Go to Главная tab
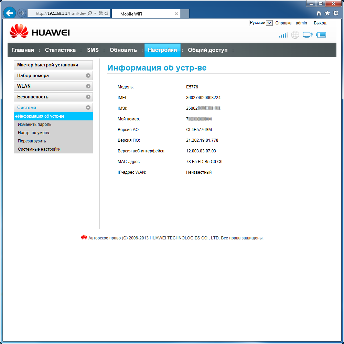This screenshot has height=344, width=344. click(23, 50)
